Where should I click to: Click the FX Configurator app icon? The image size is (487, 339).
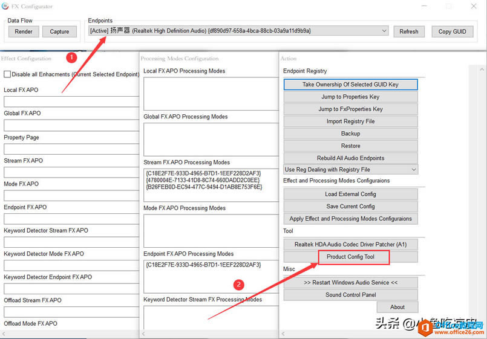[x=5, y=6]
